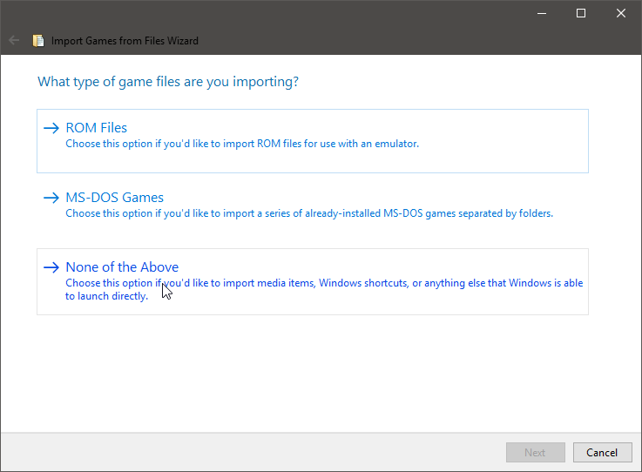This screenshot has width=642, height=472.
Task: Maximize the import wizard window
Action: click(581, 13)
